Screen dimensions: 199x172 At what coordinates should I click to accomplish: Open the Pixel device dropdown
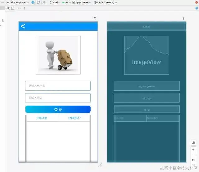click(x=55, y=2)
